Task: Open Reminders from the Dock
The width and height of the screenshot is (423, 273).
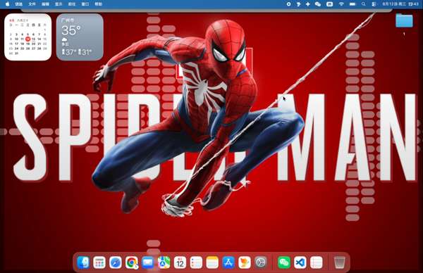Action: pyautogui.click(x=196, y=262)
